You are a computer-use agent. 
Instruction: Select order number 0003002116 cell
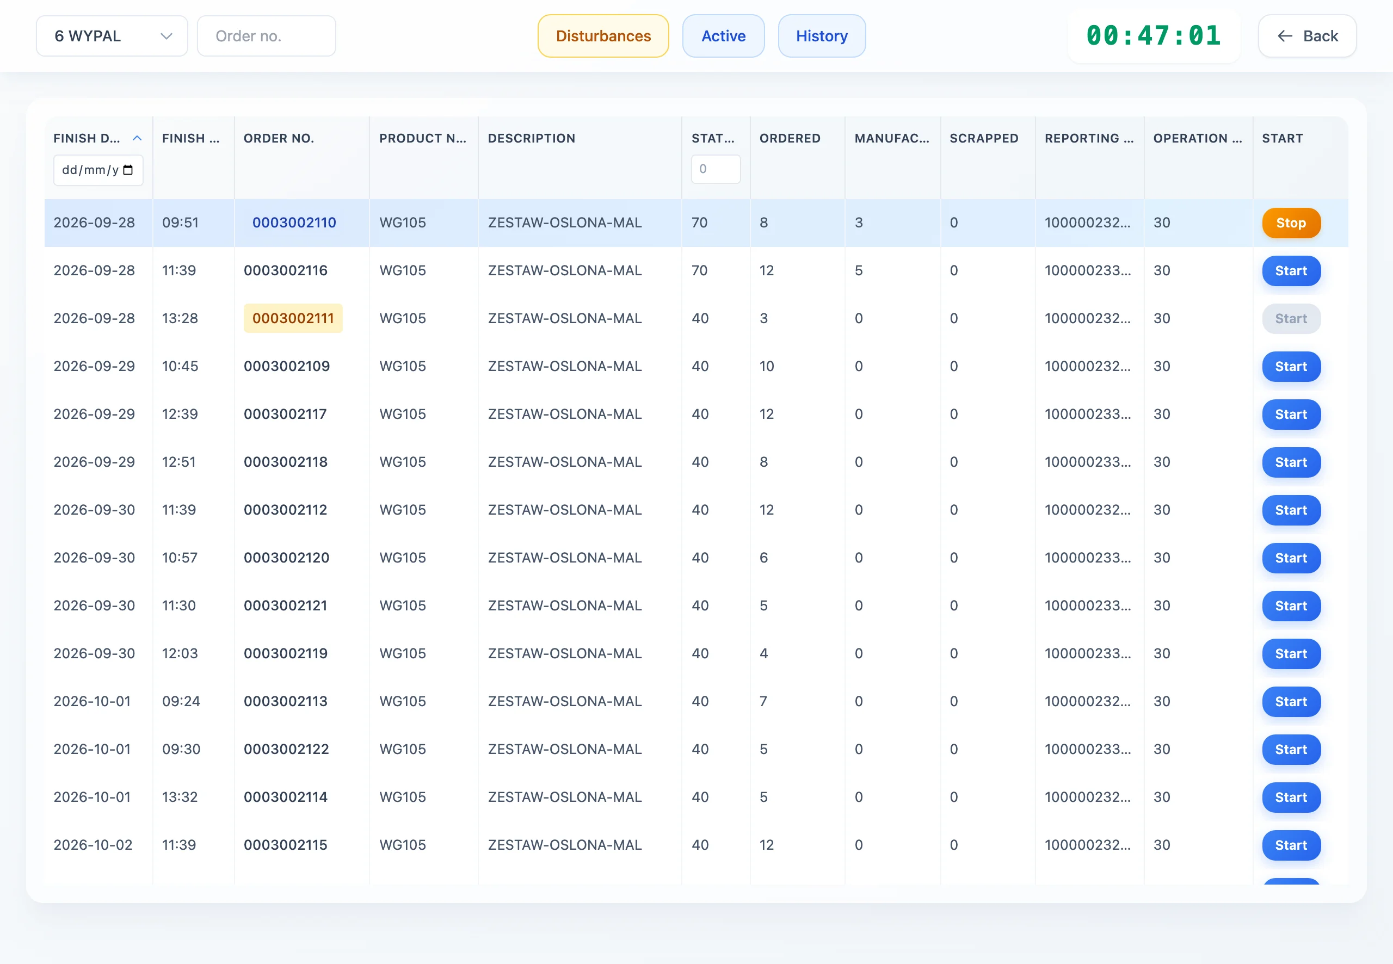click(x=285, y=270)
